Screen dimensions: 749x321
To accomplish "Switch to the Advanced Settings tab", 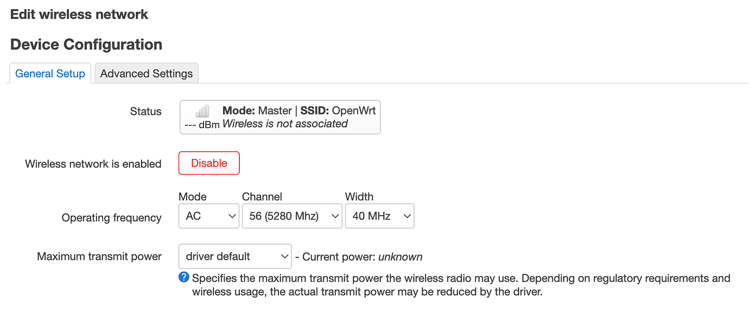I will [x=146, y=73].
